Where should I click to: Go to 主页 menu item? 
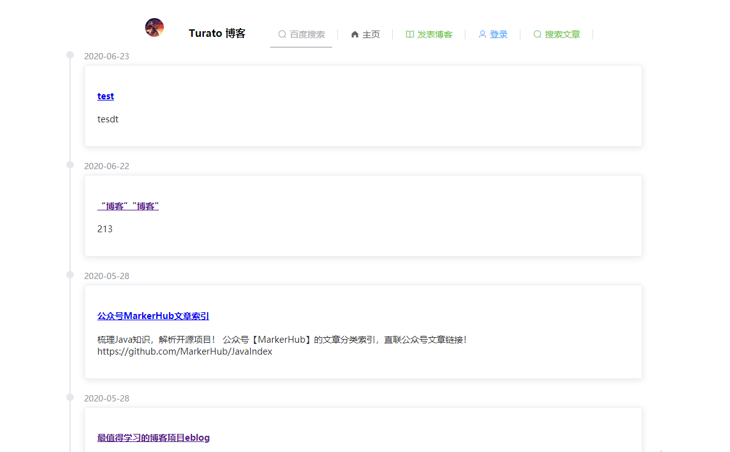coord(365,34)
